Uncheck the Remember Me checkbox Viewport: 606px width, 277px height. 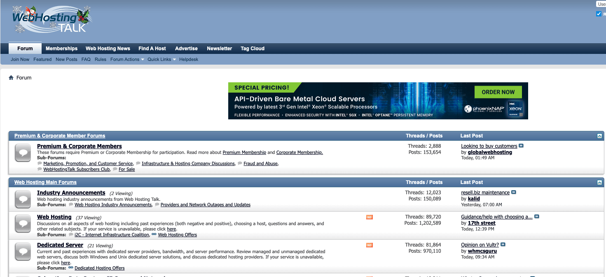[x=599, y=14]
